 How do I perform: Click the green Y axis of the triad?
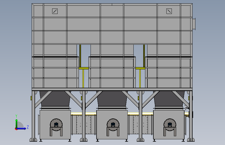[x=17, y=123]
